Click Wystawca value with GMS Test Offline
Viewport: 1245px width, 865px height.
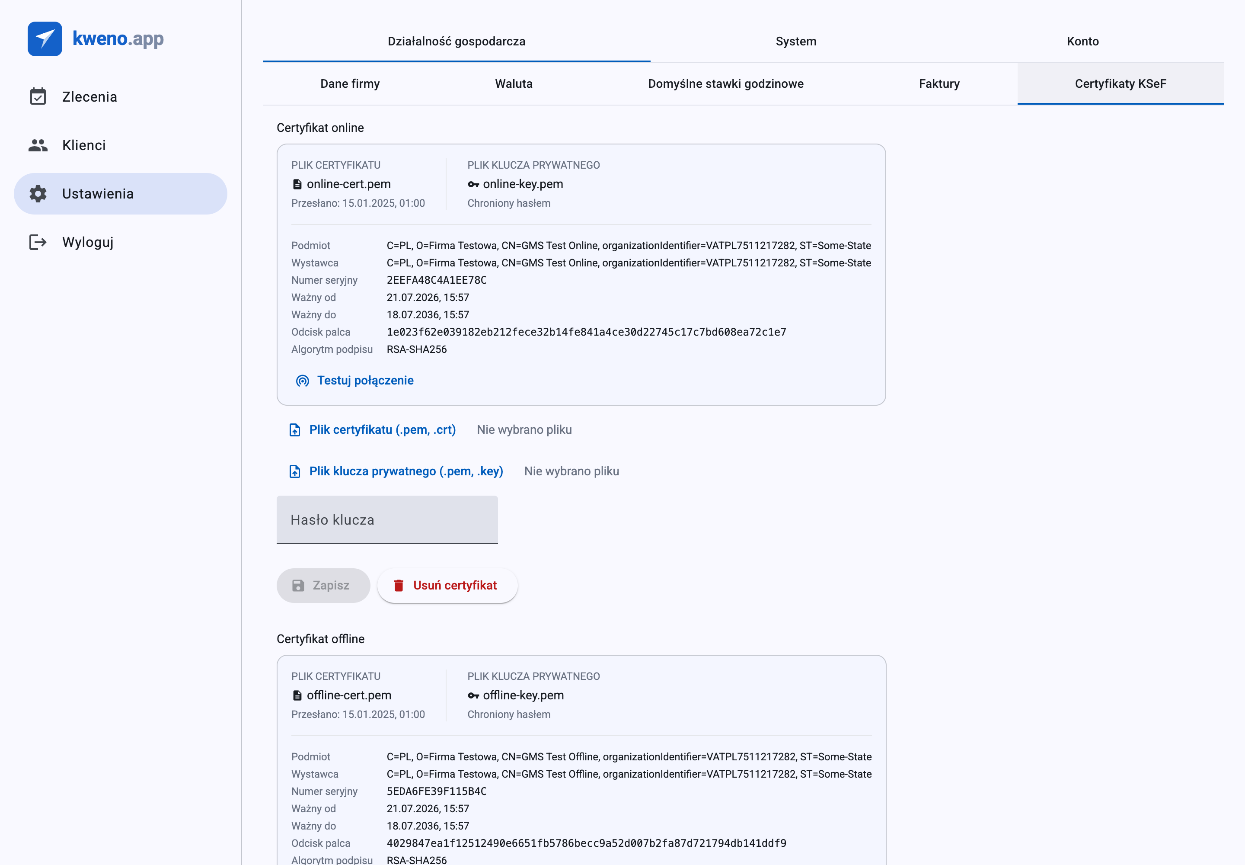tap(629, 774)
